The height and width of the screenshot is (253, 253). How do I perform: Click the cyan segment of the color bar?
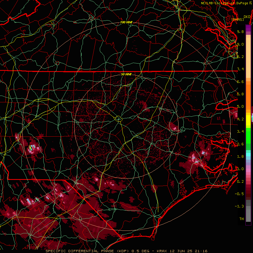pos(248,154)
